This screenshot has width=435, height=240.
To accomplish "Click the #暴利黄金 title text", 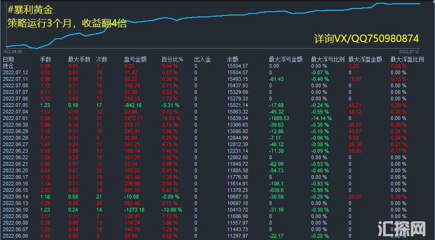I will [x=31, y=9].
